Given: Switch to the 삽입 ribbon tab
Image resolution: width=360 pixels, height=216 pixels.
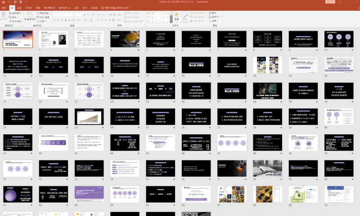Looking at the screenshot, I should pos(18,8).
